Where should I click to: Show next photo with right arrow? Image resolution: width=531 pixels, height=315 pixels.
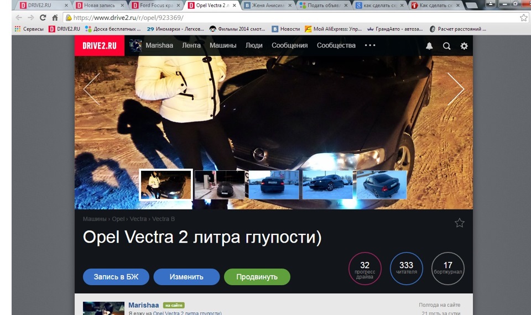pyautogui.click(x=456, y=88)
